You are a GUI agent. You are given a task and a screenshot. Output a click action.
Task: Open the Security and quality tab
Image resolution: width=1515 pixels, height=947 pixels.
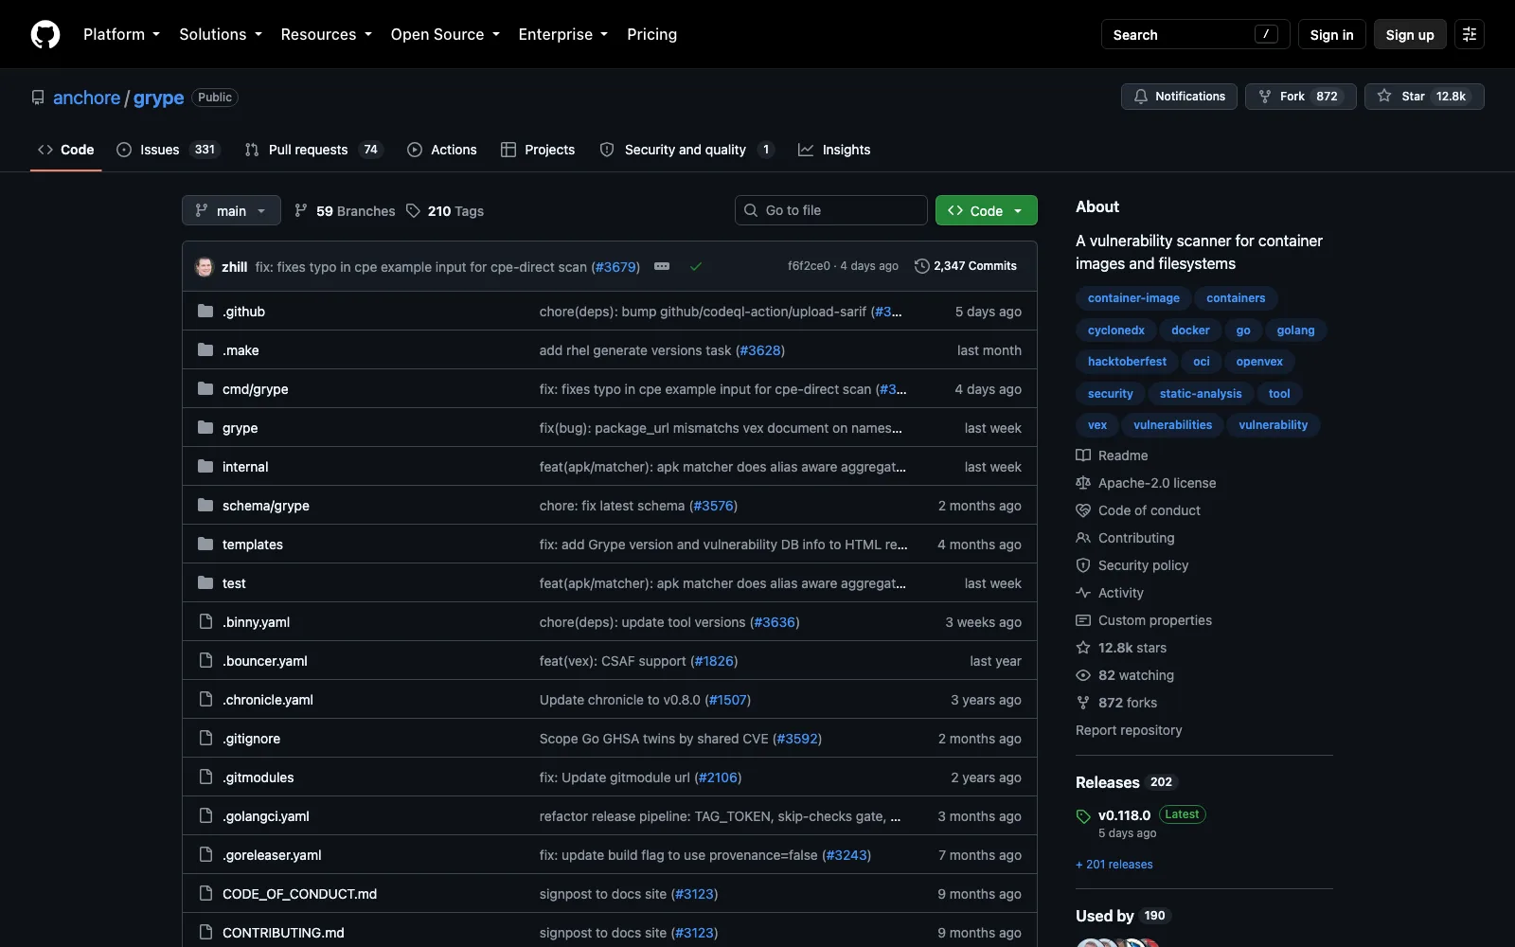click(x=687, y=150)
